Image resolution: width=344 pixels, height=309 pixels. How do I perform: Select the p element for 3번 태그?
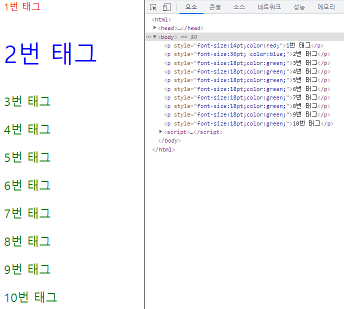[x=247, y=63]
